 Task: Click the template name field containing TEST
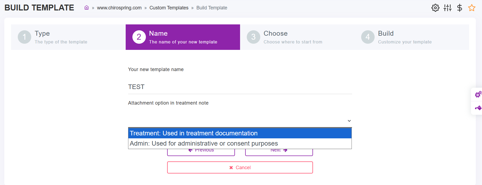tap(240, 87)
